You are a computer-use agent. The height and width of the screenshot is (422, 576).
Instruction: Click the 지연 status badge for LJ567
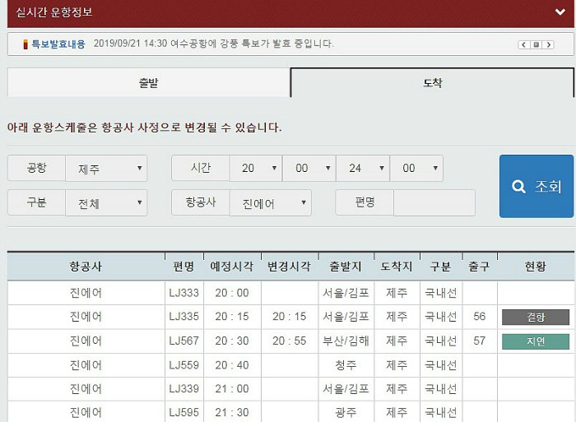click(x=536, y=341)
